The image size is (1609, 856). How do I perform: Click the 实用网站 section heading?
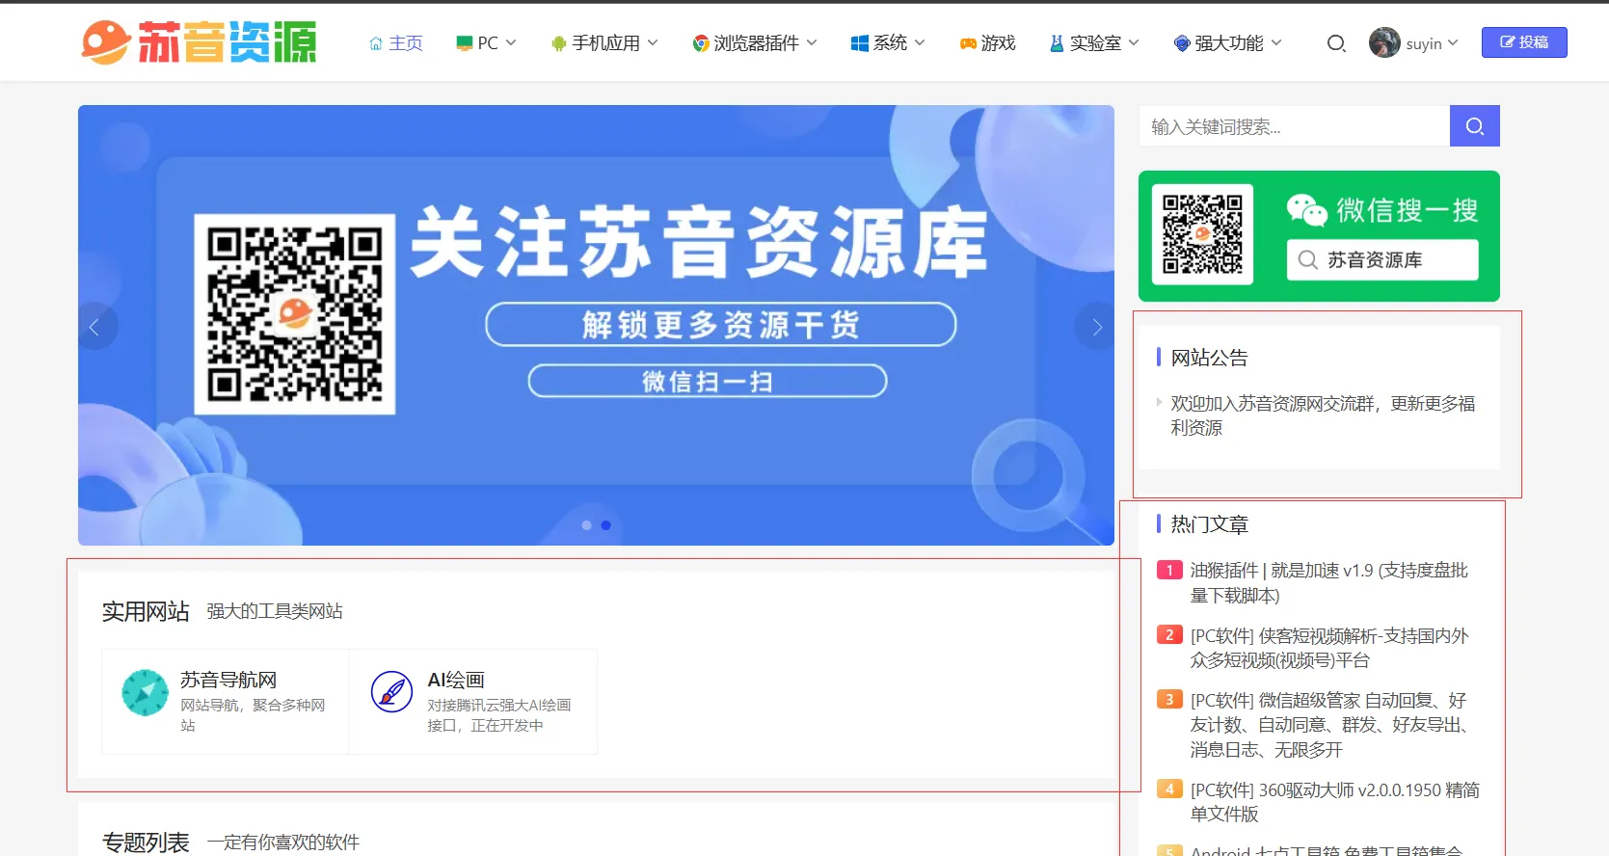click(146, 611)
